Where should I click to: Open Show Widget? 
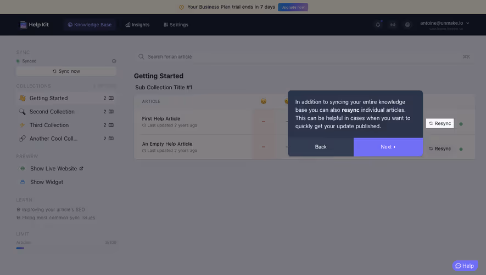47,182
